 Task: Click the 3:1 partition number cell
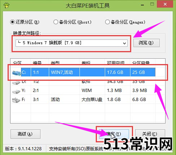[x=36, y=100]
